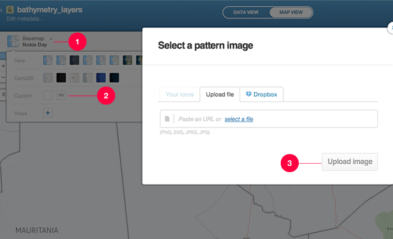Select the blank Custom color box
Viewport: 393px width, 239px height.
coord(48,96)
